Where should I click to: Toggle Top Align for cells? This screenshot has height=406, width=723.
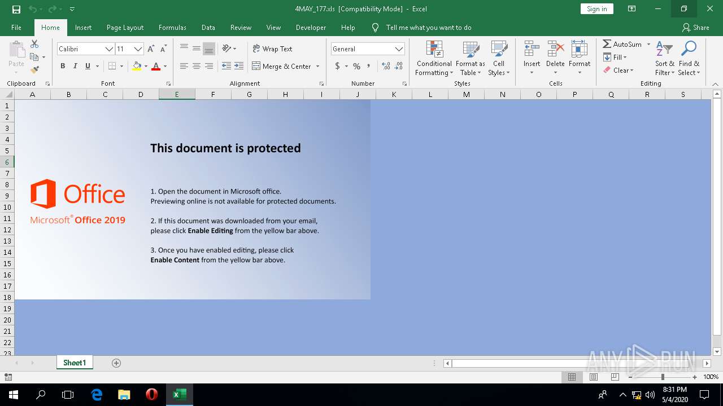(184, 48)
